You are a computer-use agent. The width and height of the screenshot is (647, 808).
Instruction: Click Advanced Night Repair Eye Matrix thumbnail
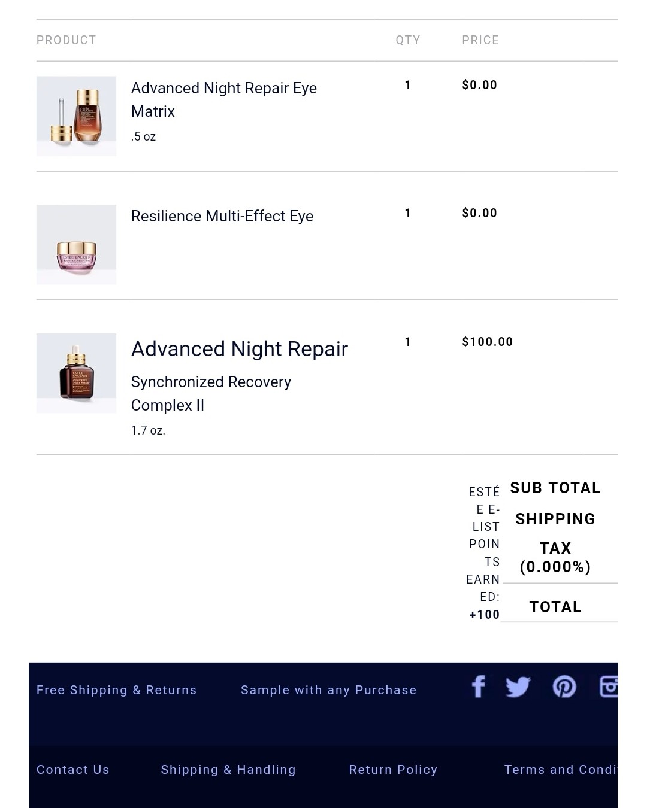coord(76,116)
